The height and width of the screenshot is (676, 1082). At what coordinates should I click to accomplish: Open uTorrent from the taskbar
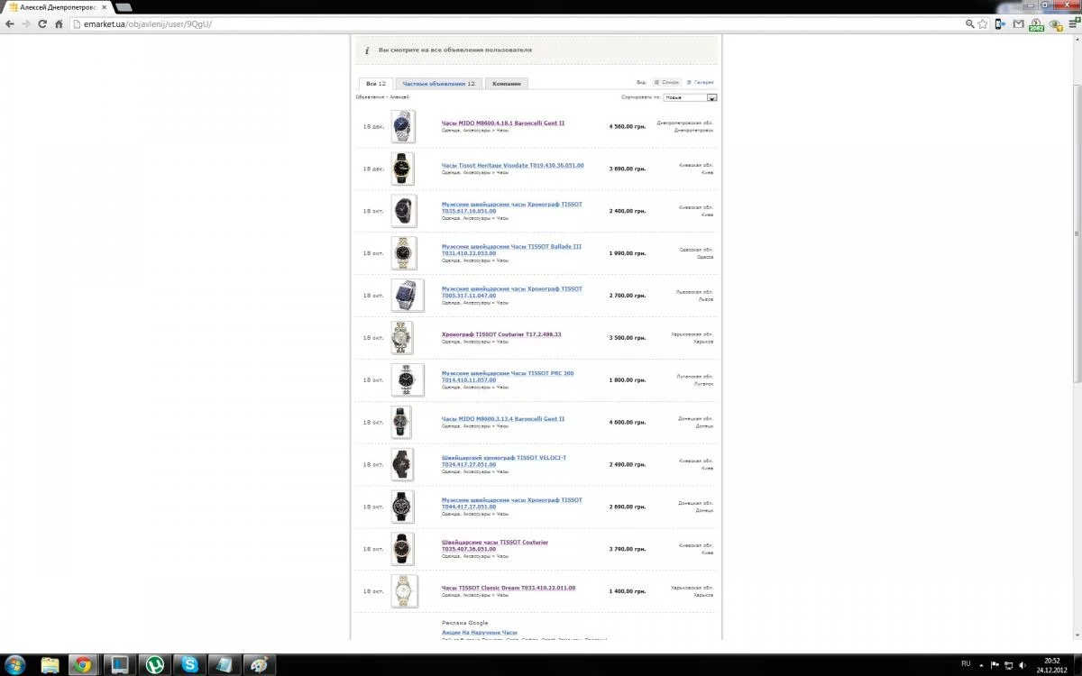(x=155, y=665)
